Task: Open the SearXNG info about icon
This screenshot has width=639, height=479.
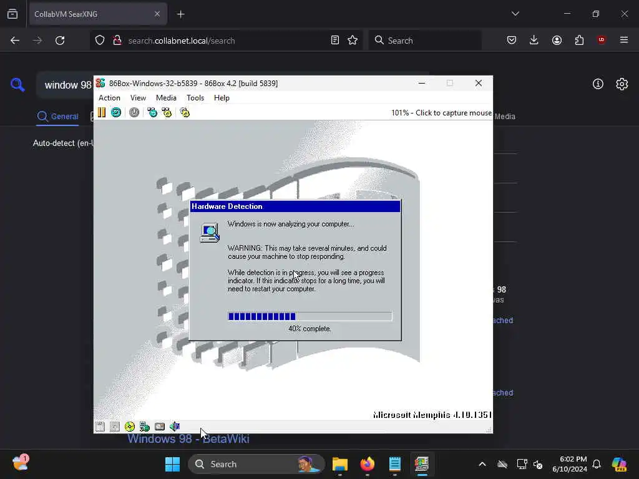Action: click(598, 84)
